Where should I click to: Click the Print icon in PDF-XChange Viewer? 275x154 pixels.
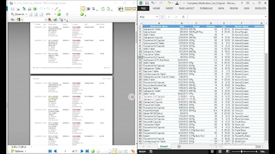click(18, 9)
